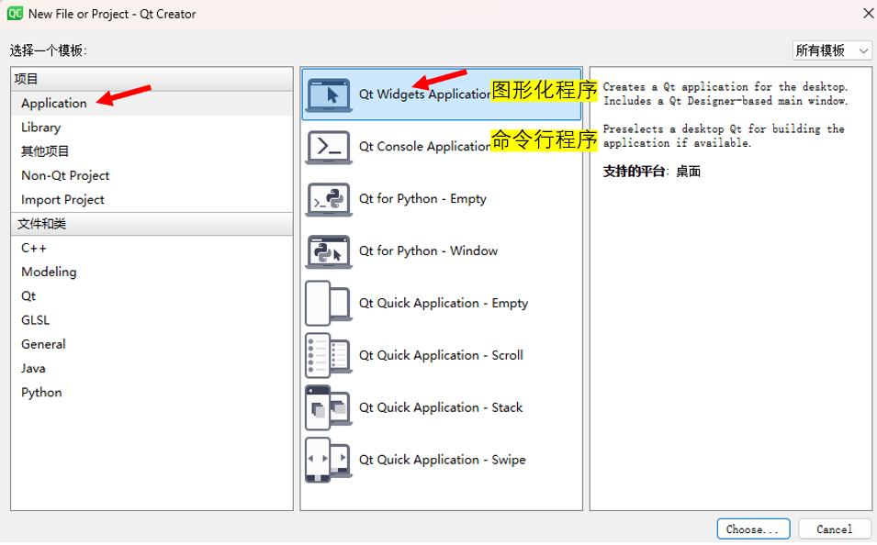This screenshot has width=877, height=545.
Task: Select the Library project category
Action: 152,128
